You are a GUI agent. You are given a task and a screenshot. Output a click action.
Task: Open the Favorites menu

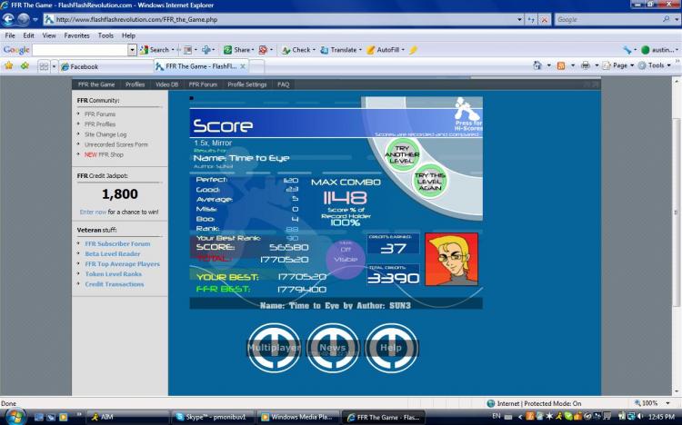point(76,35)
